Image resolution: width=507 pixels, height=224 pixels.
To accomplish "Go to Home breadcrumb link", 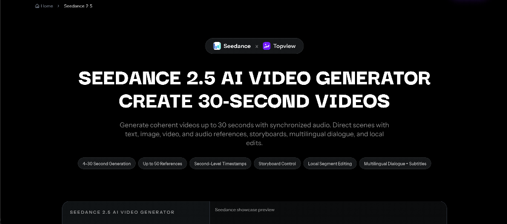I will click(44, 6).
